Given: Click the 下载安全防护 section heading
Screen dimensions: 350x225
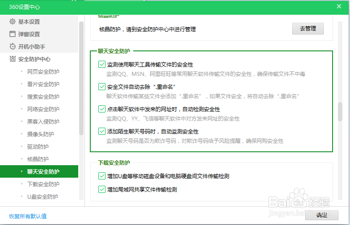Looking at the screenshot, I should coord(114,162).
